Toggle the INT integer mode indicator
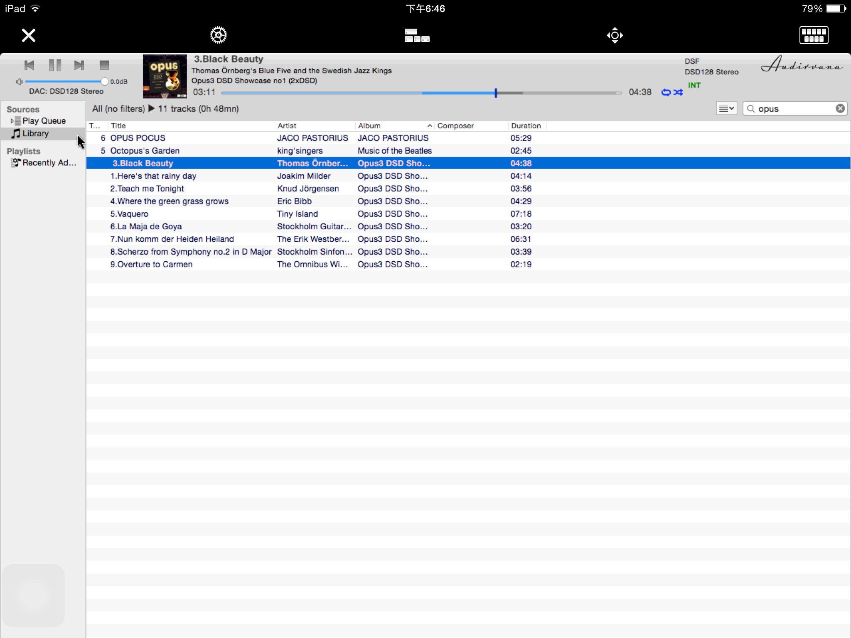851x638 pixels. click(x=694, y=85)
